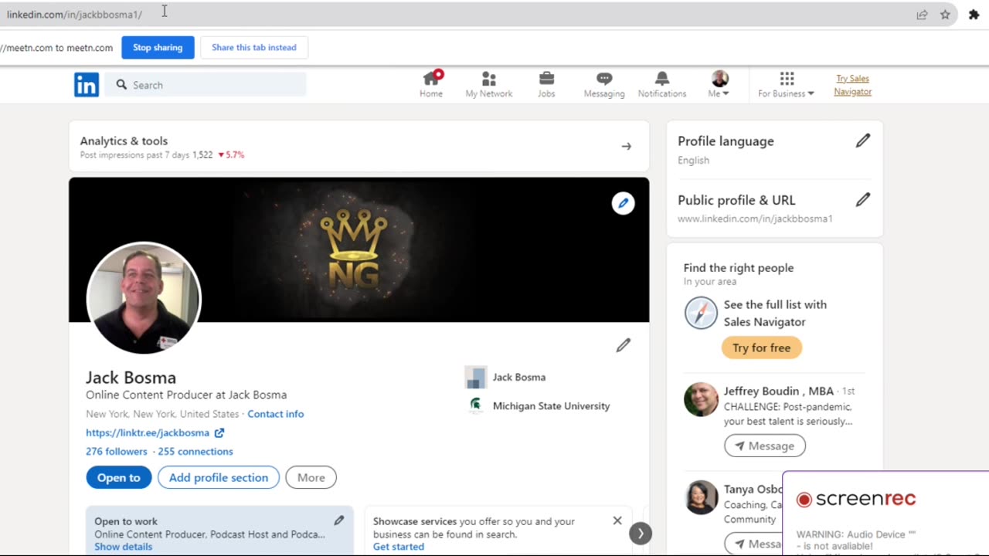
Task: Click Try Sales Navigator link
Action: point(853,85)
